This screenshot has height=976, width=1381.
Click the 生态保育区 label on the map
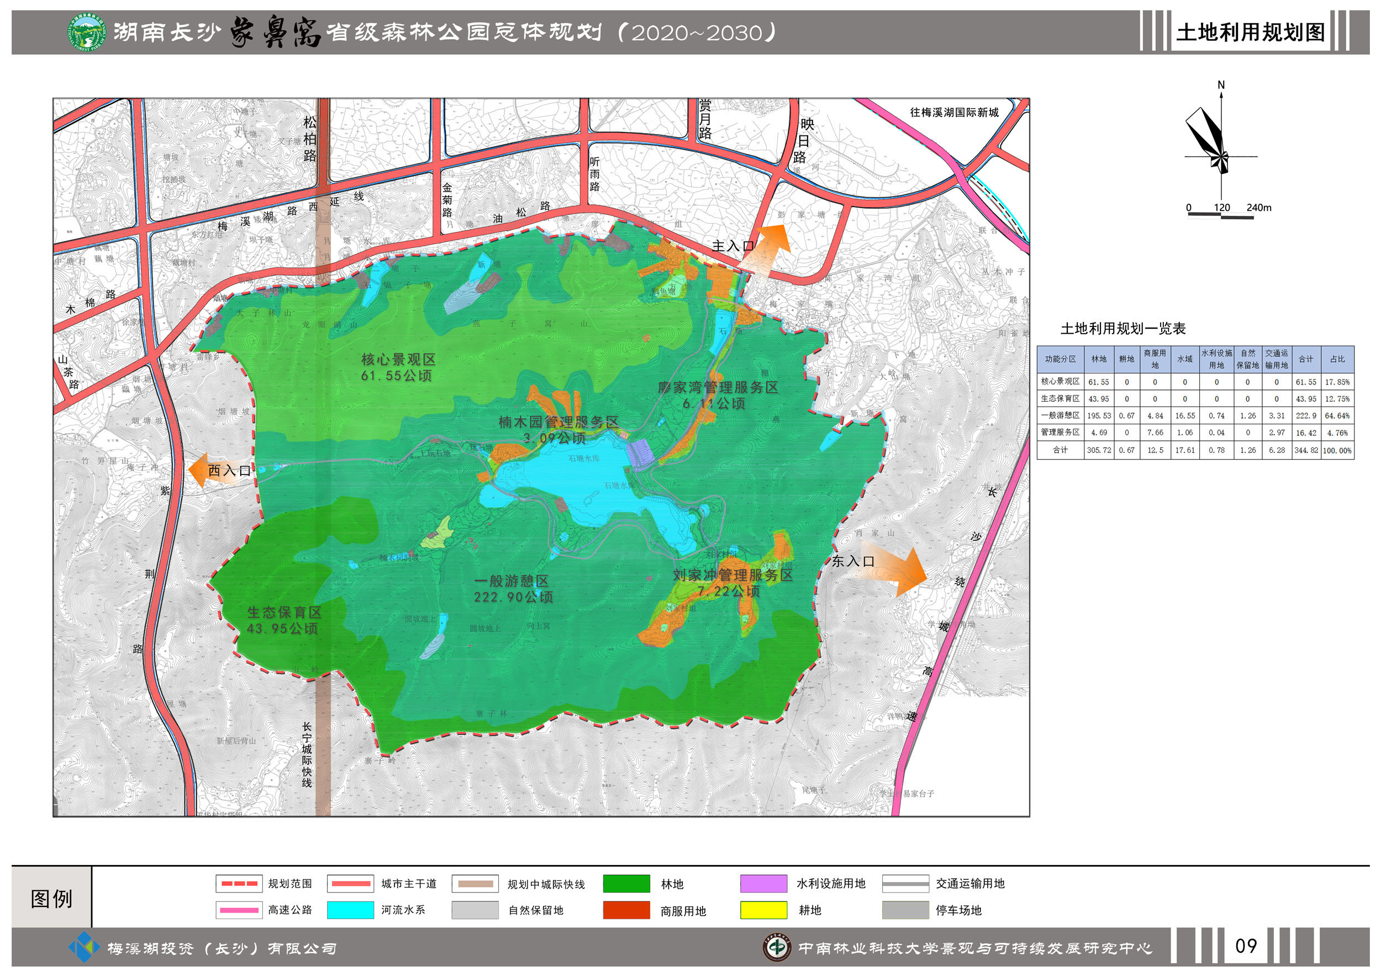point(284,612)
